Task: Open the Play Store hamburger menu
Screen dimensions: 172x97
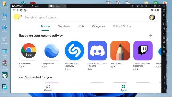Action: [20, 17]
